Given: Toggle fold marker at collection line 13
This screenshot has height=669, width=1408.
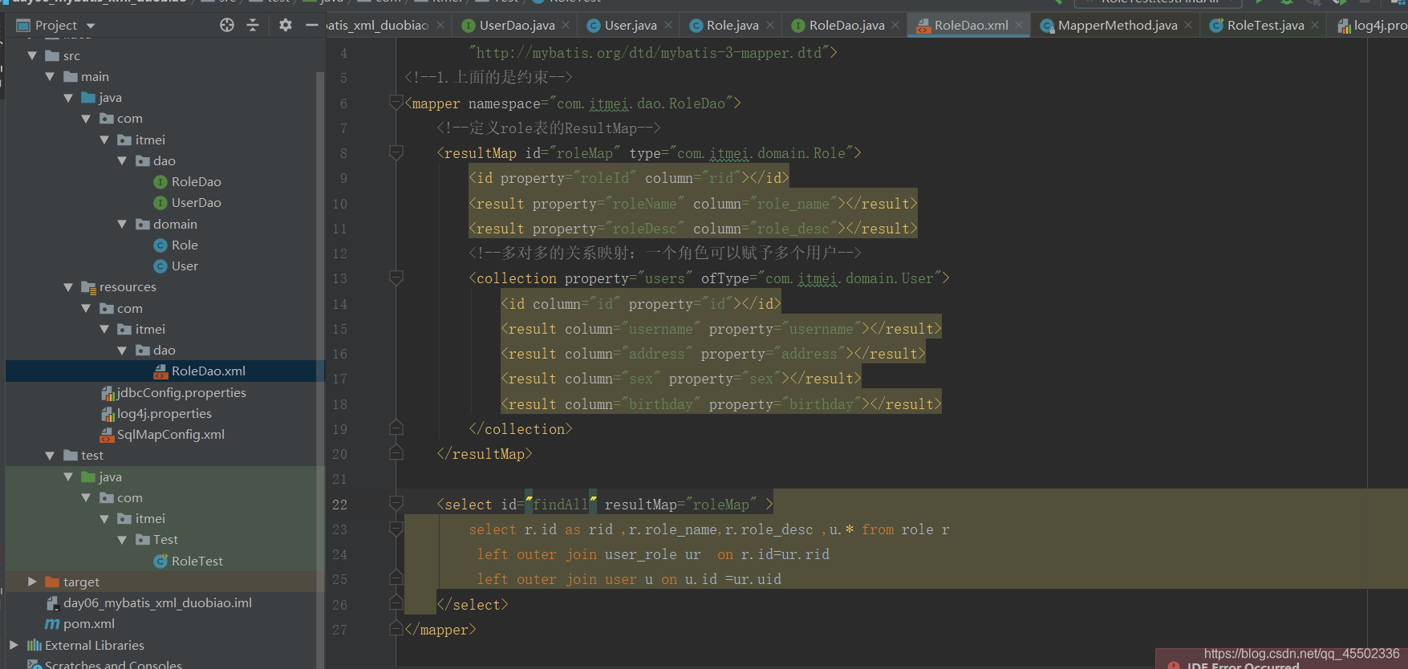Looking at the screenshot, I should coord(396,278).
